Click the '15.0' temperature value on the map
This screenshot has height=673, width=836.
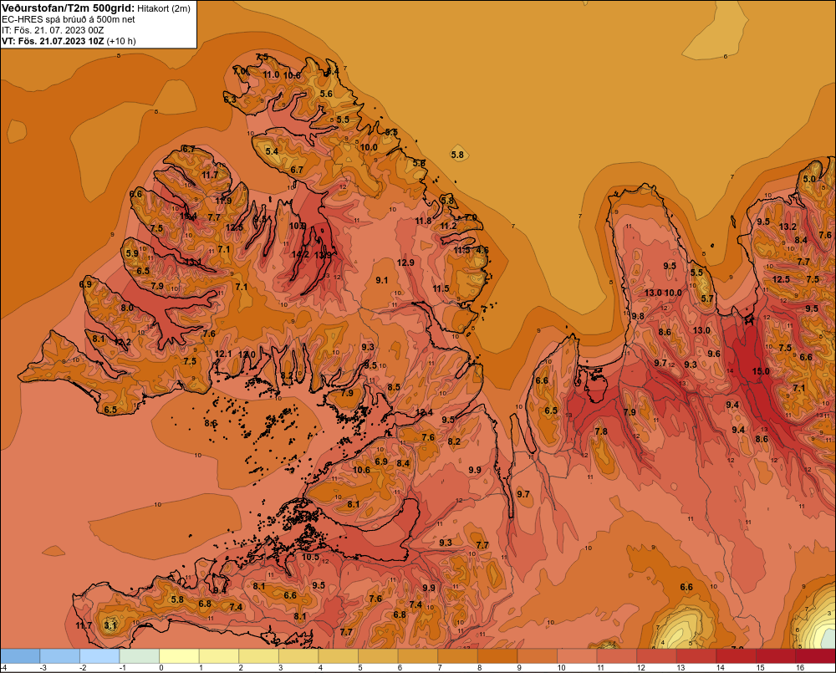coord(761,371)
